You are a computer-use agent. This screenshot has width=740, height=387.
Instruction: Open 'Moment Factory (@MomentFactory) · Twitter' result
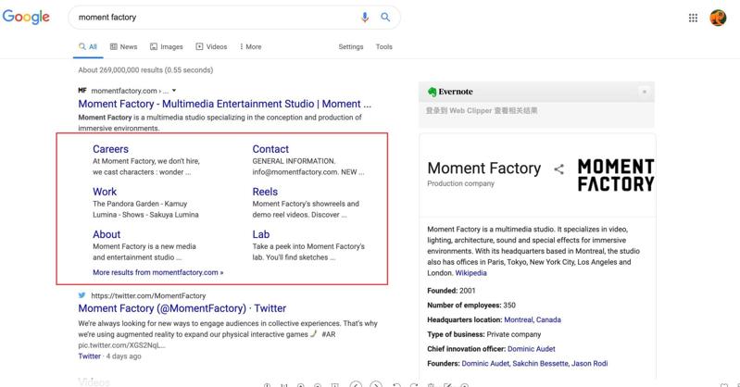click(x=182, y=308)
